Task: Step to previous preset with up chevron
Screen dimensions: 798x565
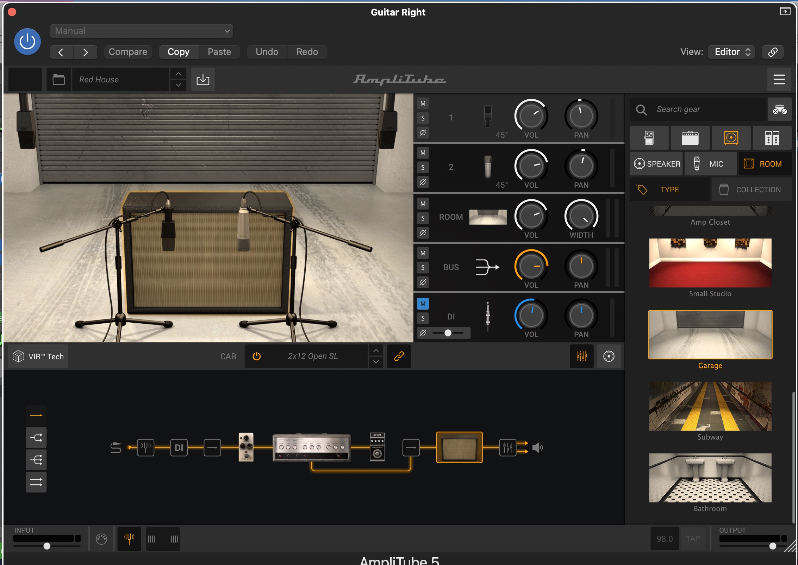Action: coord(179,74)
